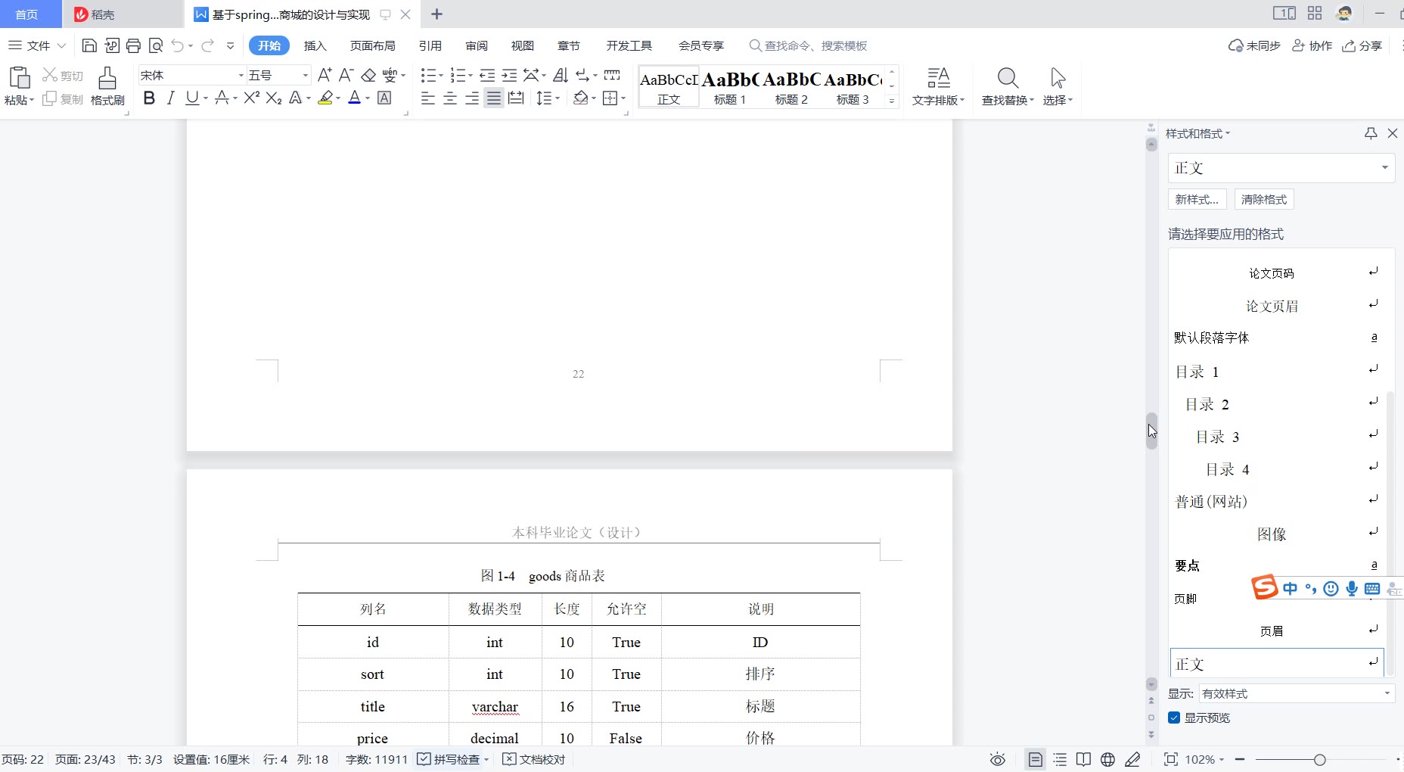Switch to the Insert tab
The width and height of the screenshot is (1404, 772).
[315, 46]
